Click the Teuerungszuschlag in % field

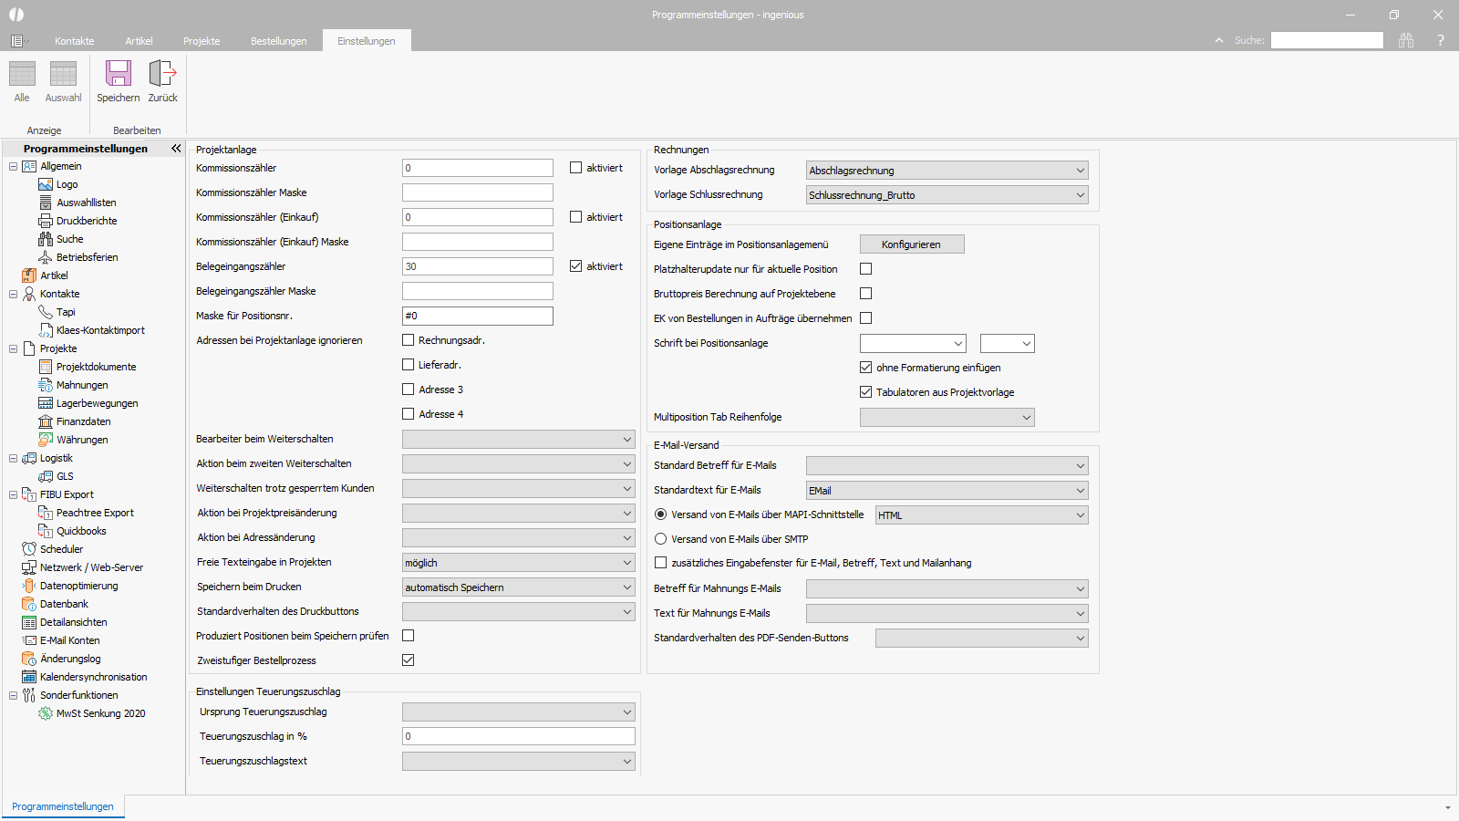click(x=519, y=736)
